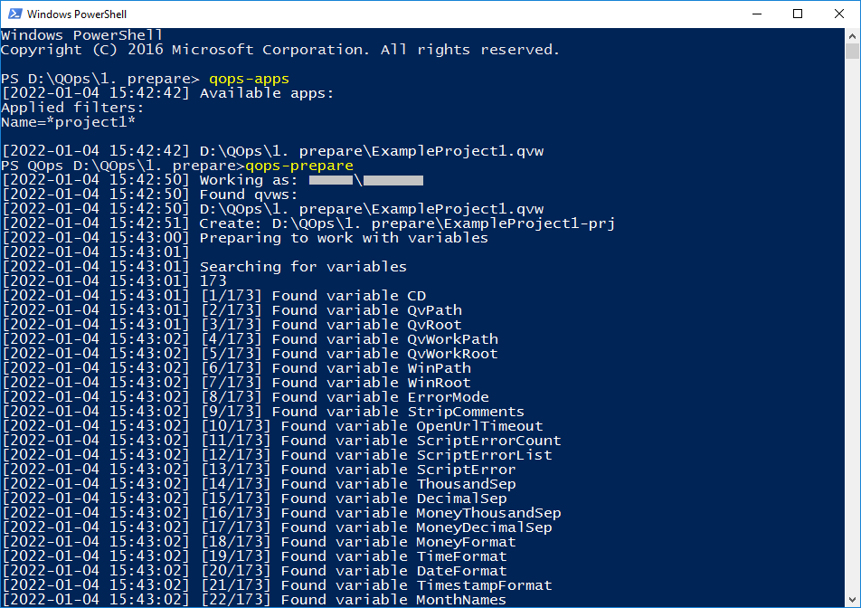Click the Windows PowerShell title text
Viewport: 861px width, 608px height.
(76, 14)
